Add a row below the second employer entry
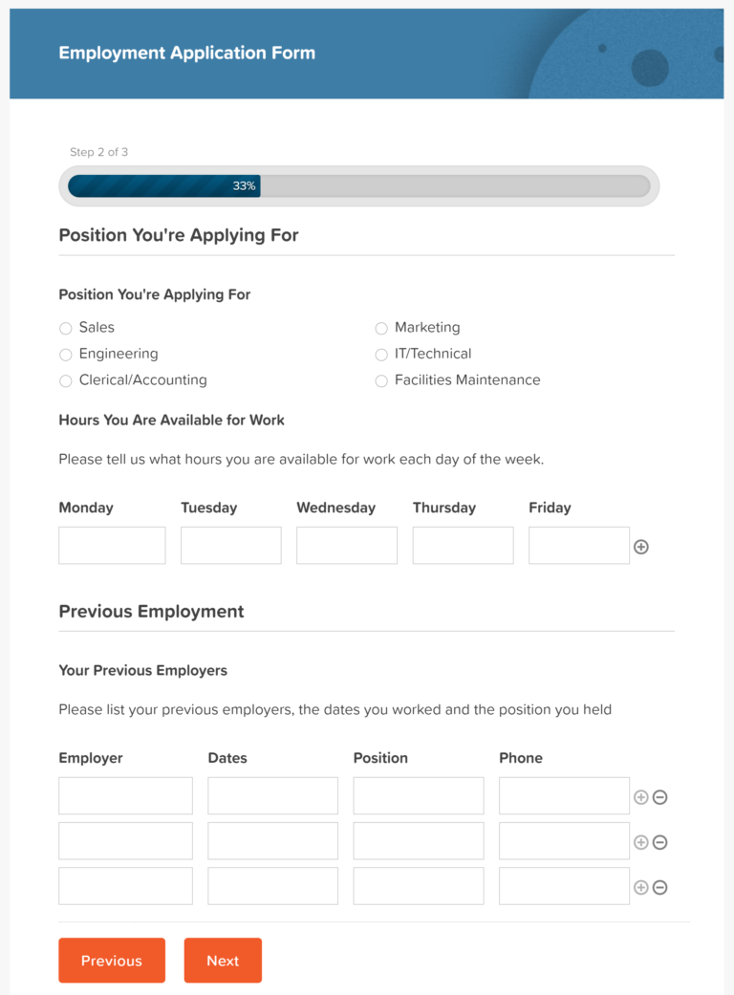Image resolution: width=734 pixels, height=995 pixels. (x=641, y=841)
